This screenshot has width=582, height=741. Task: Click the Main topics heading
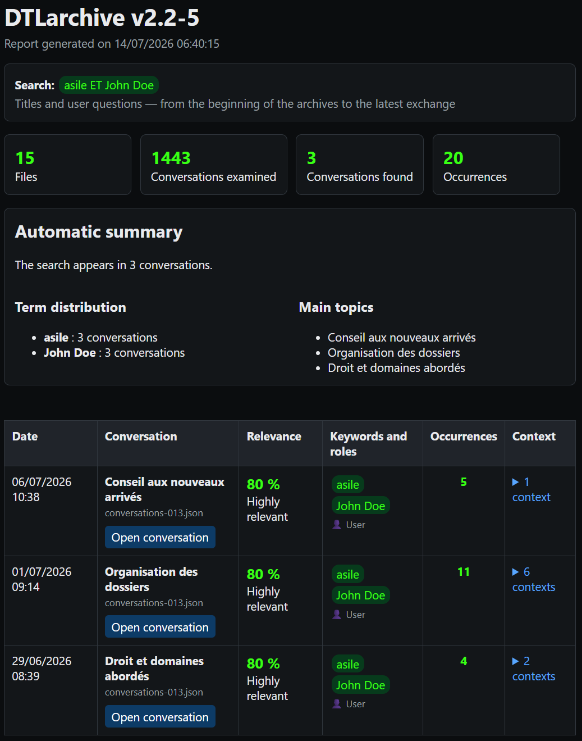336,307
